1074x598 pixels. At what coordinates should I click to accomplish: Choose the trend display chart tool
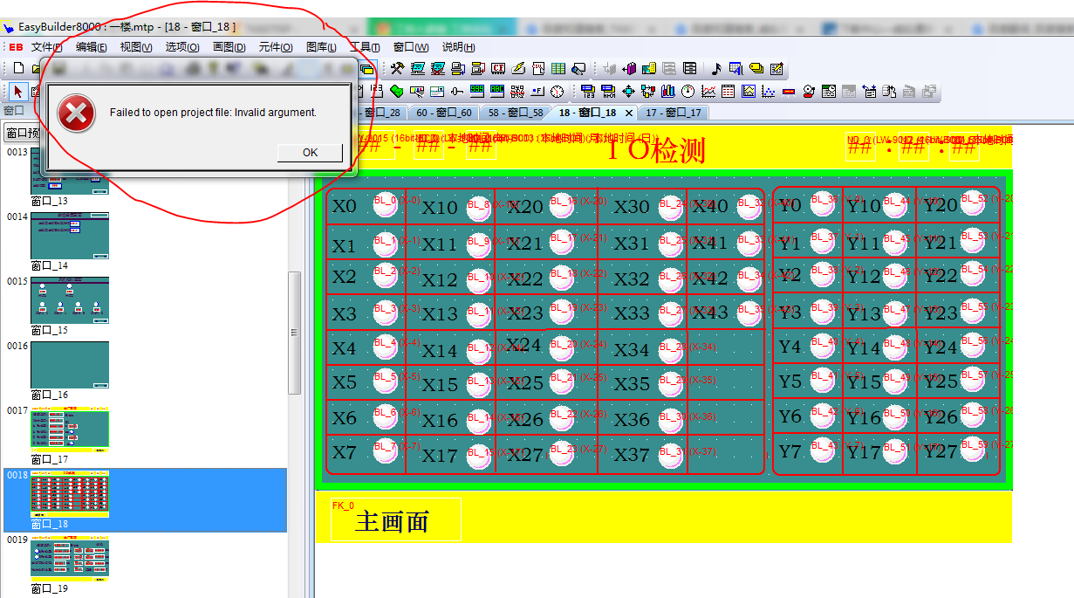(708, 91)
